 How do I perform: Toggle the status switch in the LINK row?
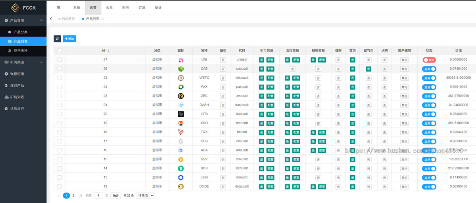(429, 178)
